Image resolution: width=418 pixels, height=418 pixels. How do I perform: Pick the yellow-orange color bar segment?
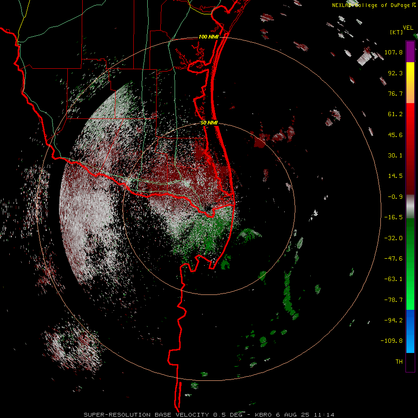[x=410, y=83]
